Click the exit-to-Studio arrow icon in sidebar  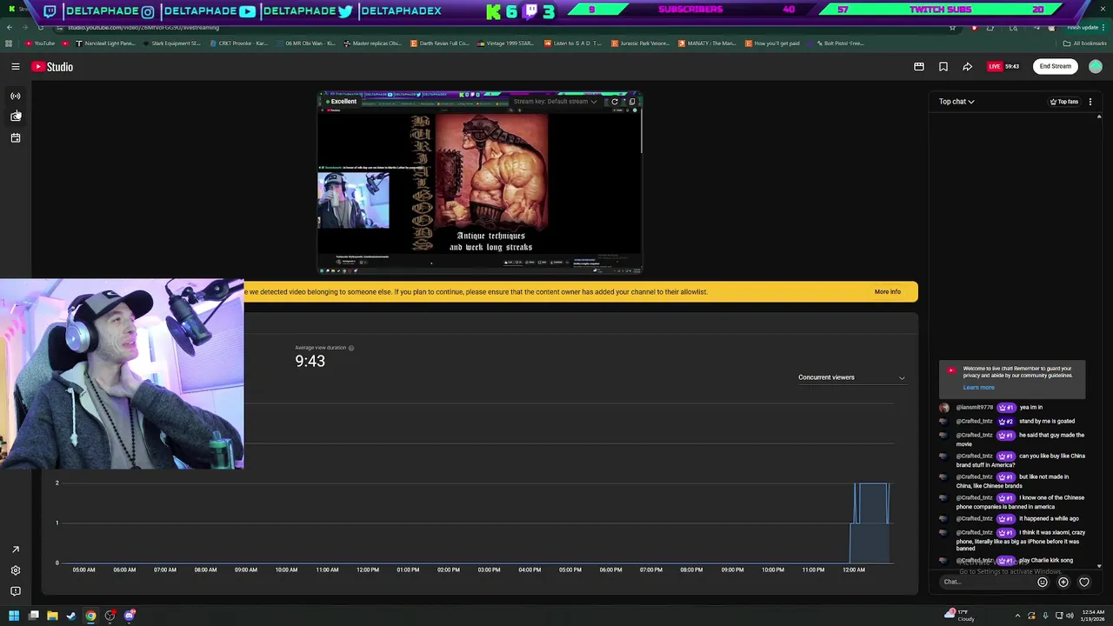click(16, 549)
